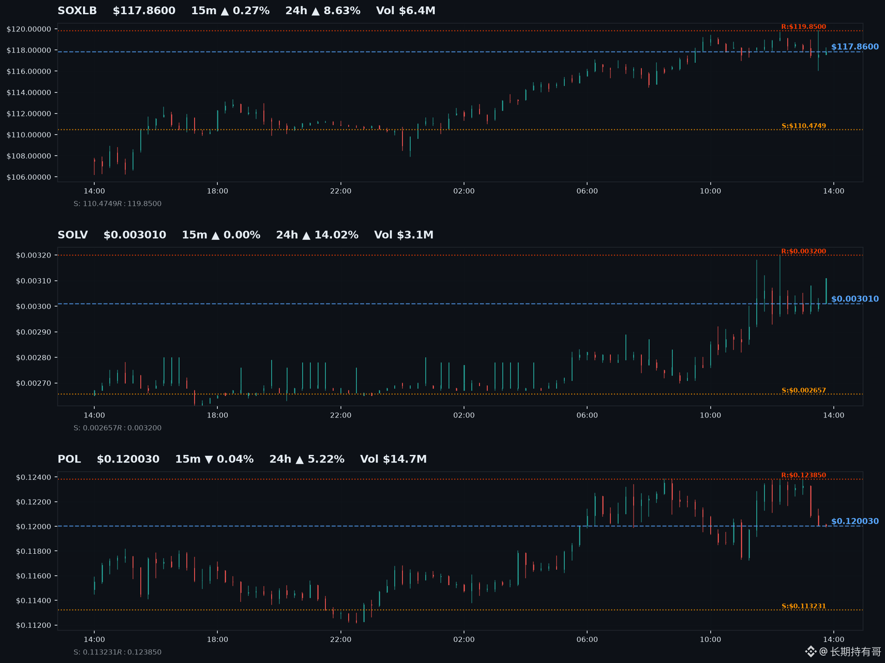
Task: Click the R:$0.123850 resistance label
Action: click(804, 475)
